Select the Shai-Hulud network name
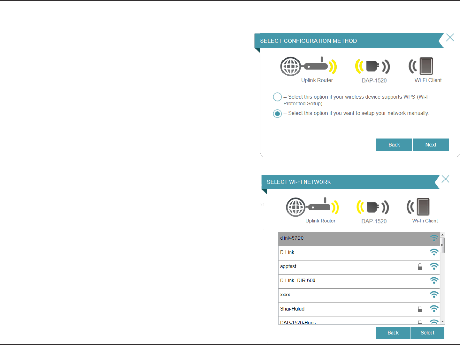Viewport: 460px width, 345px height. 292,309
